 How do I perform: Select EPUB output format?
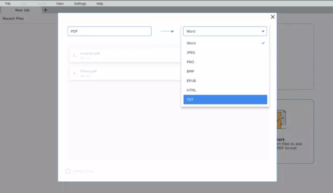tap(225, 81)
